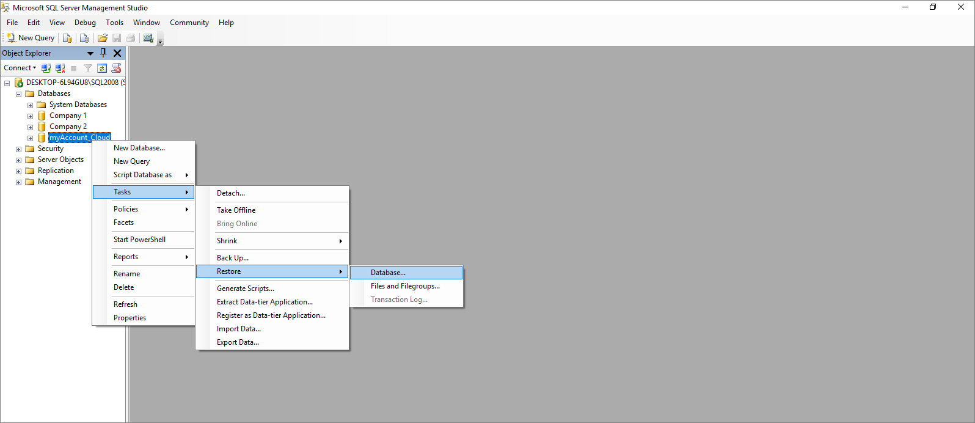Click the query icon left of Open File
Viewport: 975px width, 423px height.
pyautogui.click(x=84, y=38)
